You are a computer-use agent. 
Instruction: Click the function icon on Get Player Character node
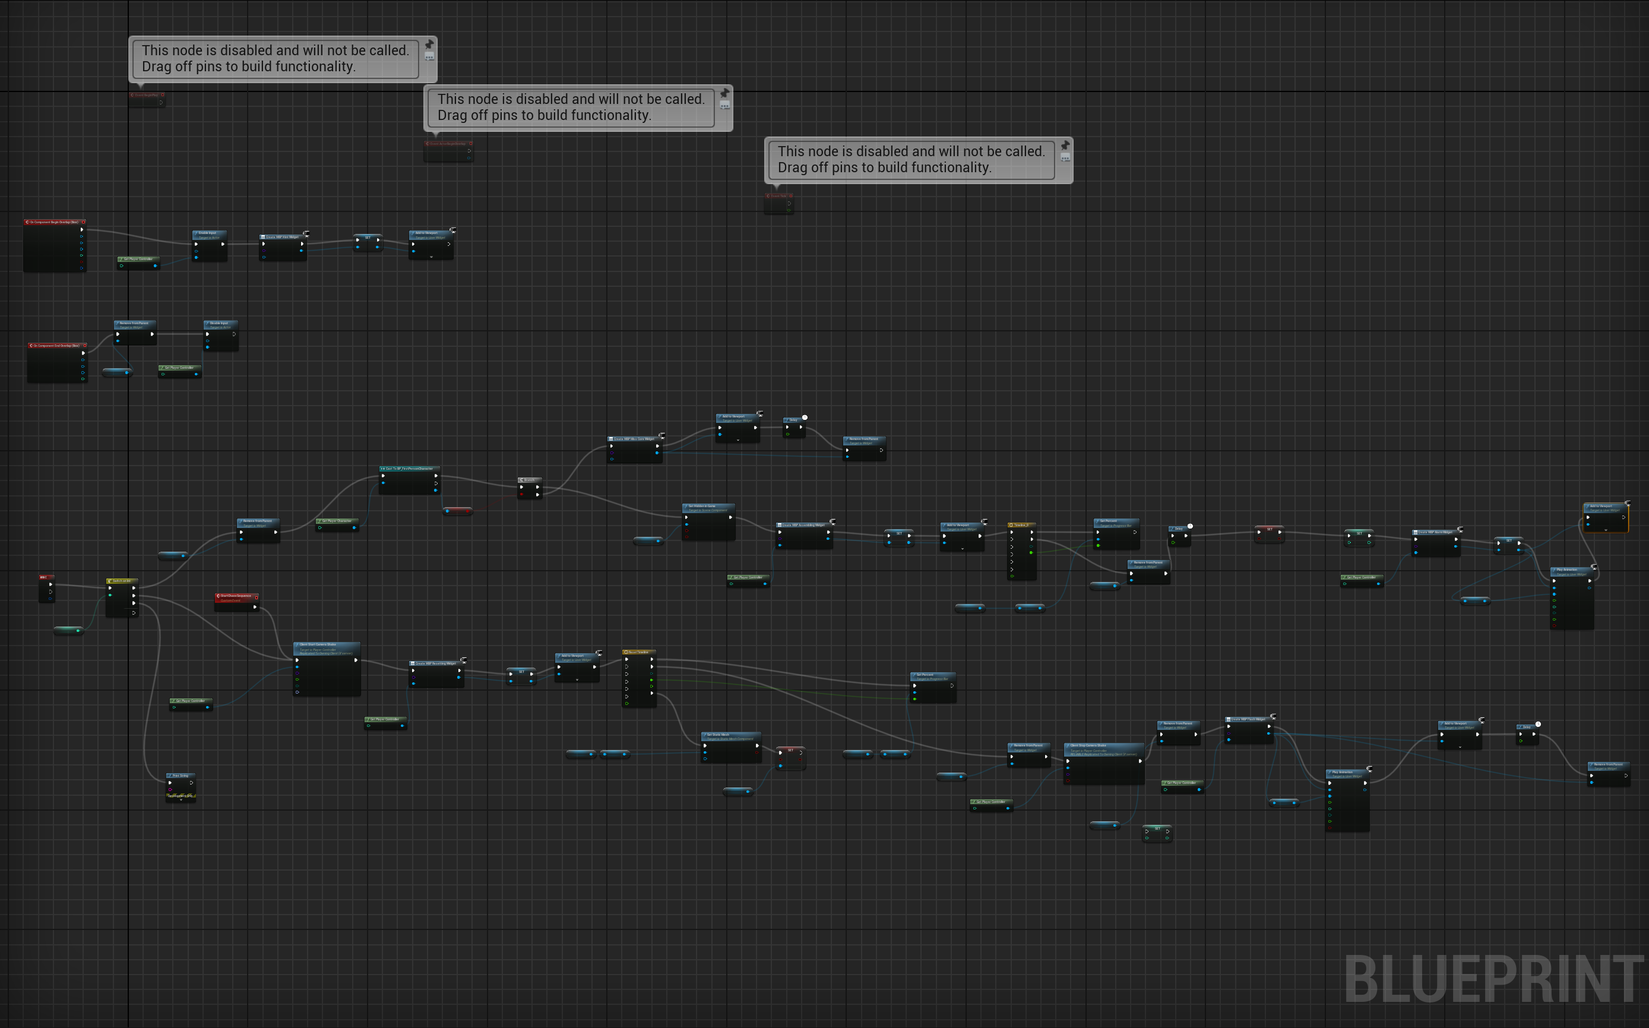pyautogui.click(x=320, y=521)
